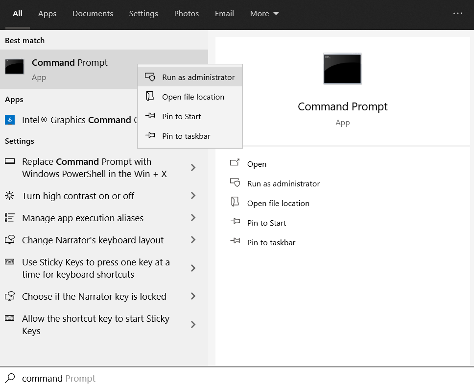Click the shield icon in context menu

(150, 77)
